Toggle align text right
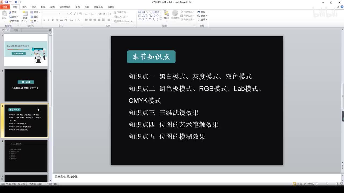Screen dimensions: 344x193 [95, 20]
